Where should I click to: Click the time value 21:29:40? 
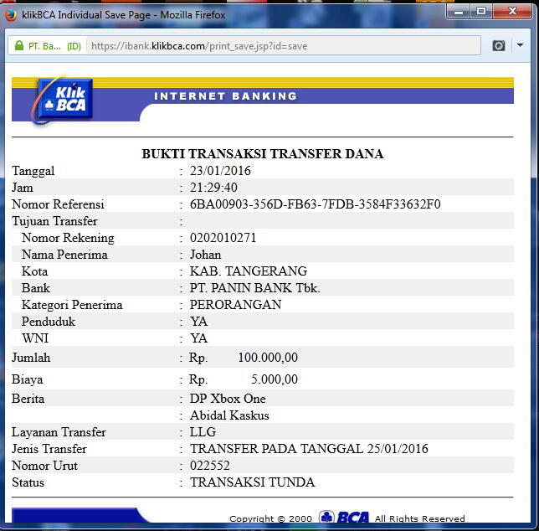click(213, 188)
